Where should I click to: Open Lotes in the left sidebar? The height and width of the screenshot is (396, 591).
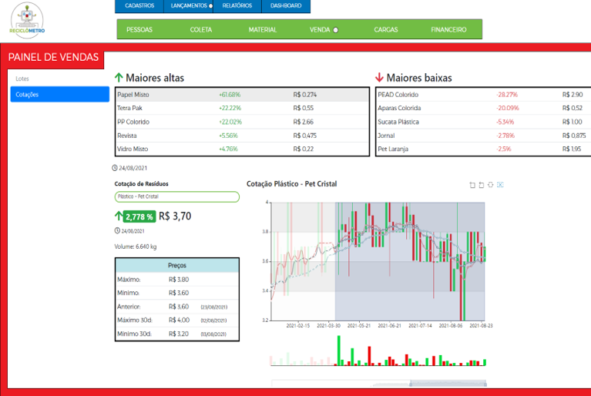coord(60,79)
